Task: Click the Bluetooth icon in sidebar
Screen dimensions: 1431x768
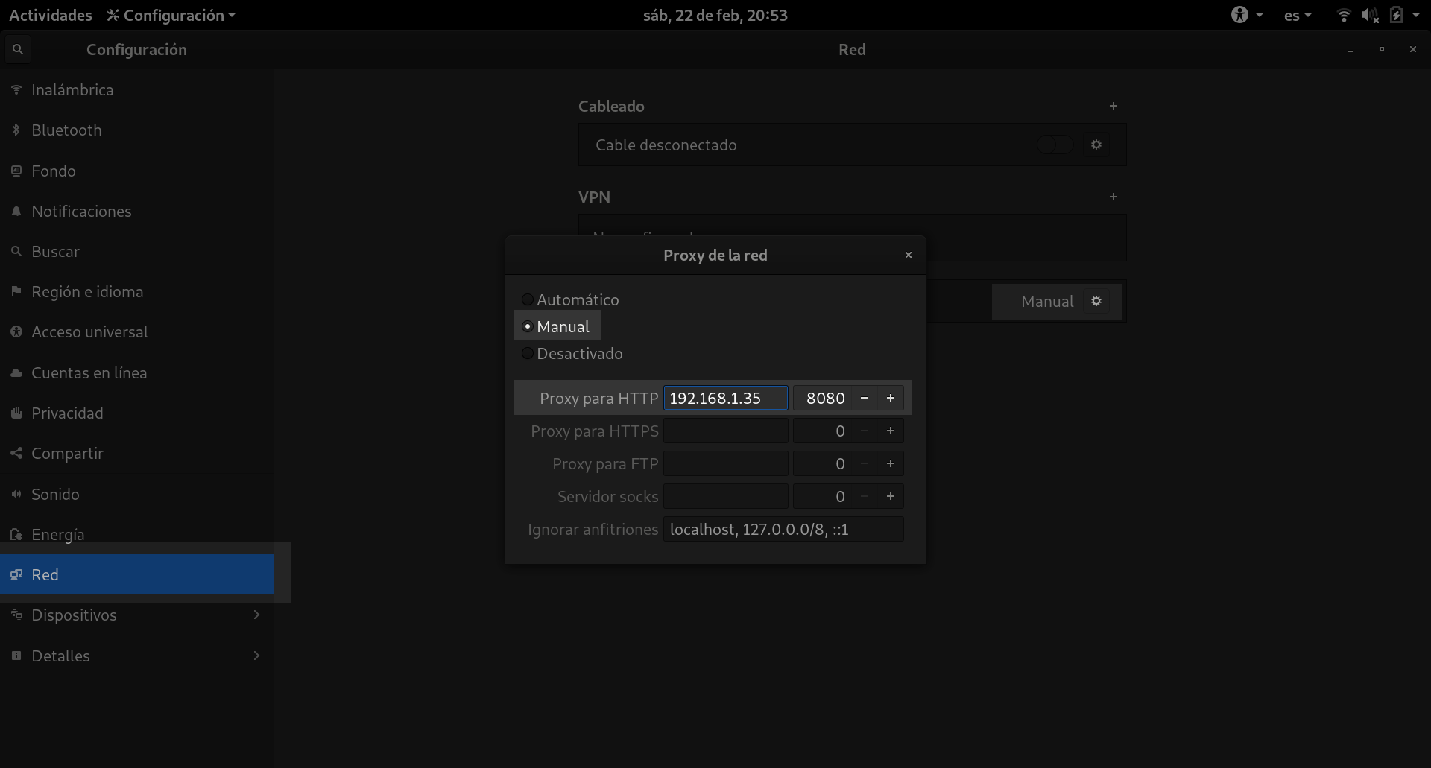Action: pos(16,130)
